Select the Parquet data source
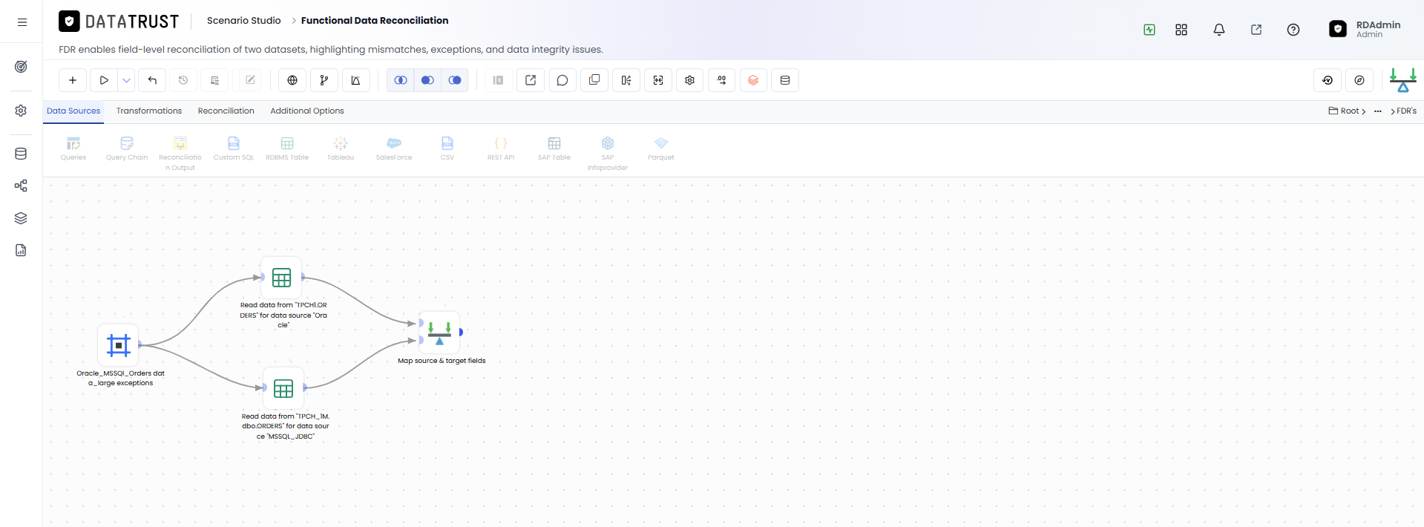This screenshot has width=1424, height=527. pyautogui.click(x=661, y=148)
